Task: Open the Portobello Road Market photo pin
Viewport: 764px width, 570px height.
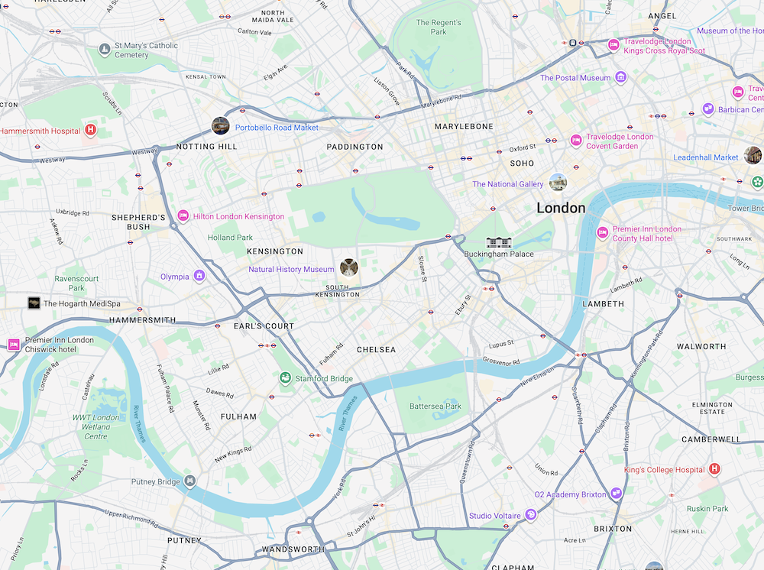Action: (220, 126)
